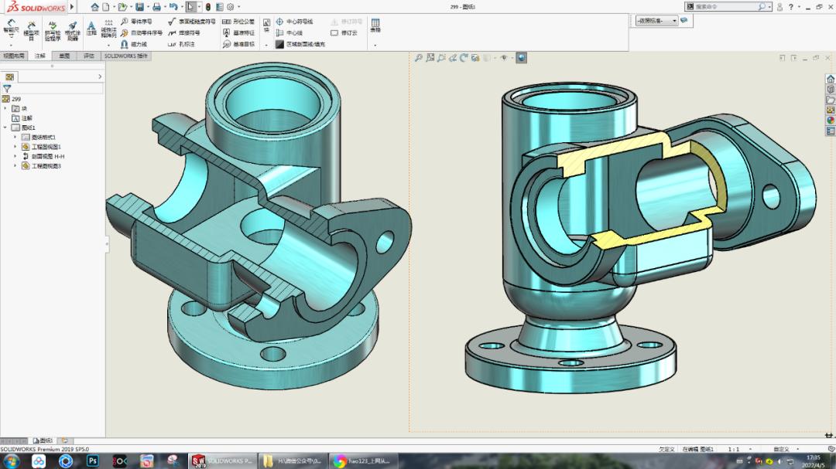
Task: Expand the 工程图视图1 tree node
Action: pyautogui.click(x=15, y=145)
